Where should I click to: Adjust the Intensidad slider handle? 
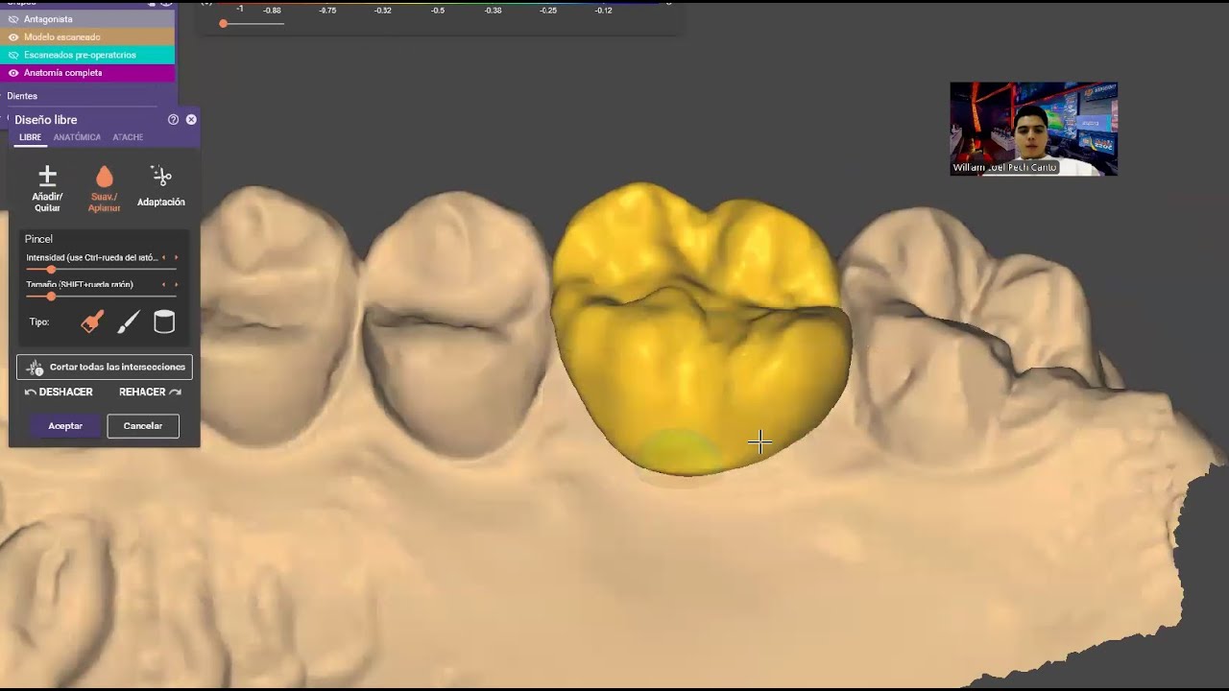(x=51, y=270)
